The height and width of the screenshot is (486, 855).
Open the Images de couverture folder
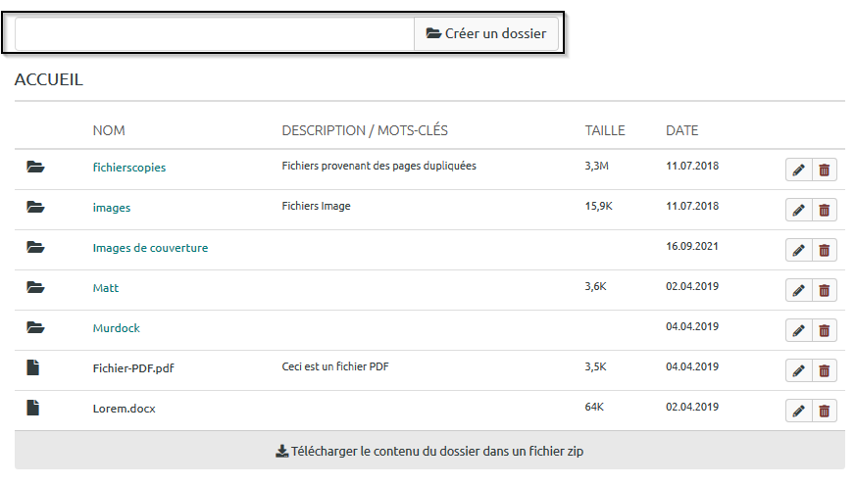(x=150, y=248)
